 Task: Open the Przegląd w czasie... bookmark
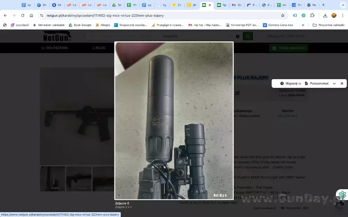click(x=168, y=25)
